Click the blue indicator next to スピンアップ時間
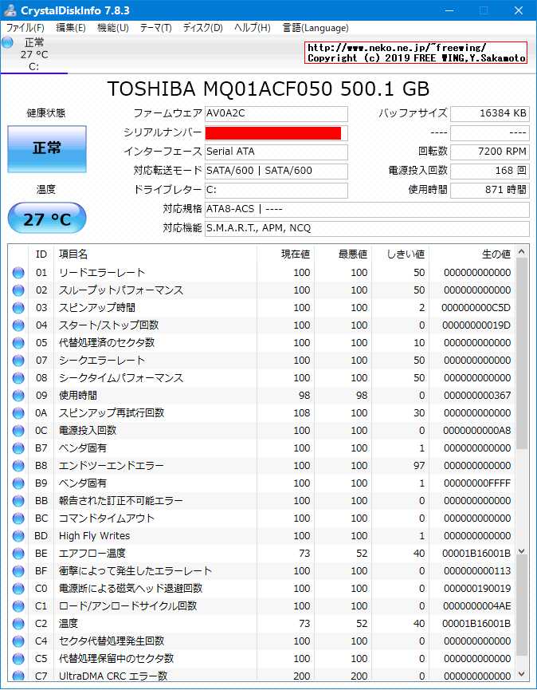 click(x=19, y=308)
